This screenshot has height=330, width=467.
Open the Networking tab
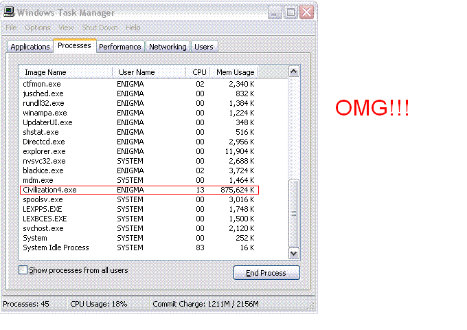point(168,47)
